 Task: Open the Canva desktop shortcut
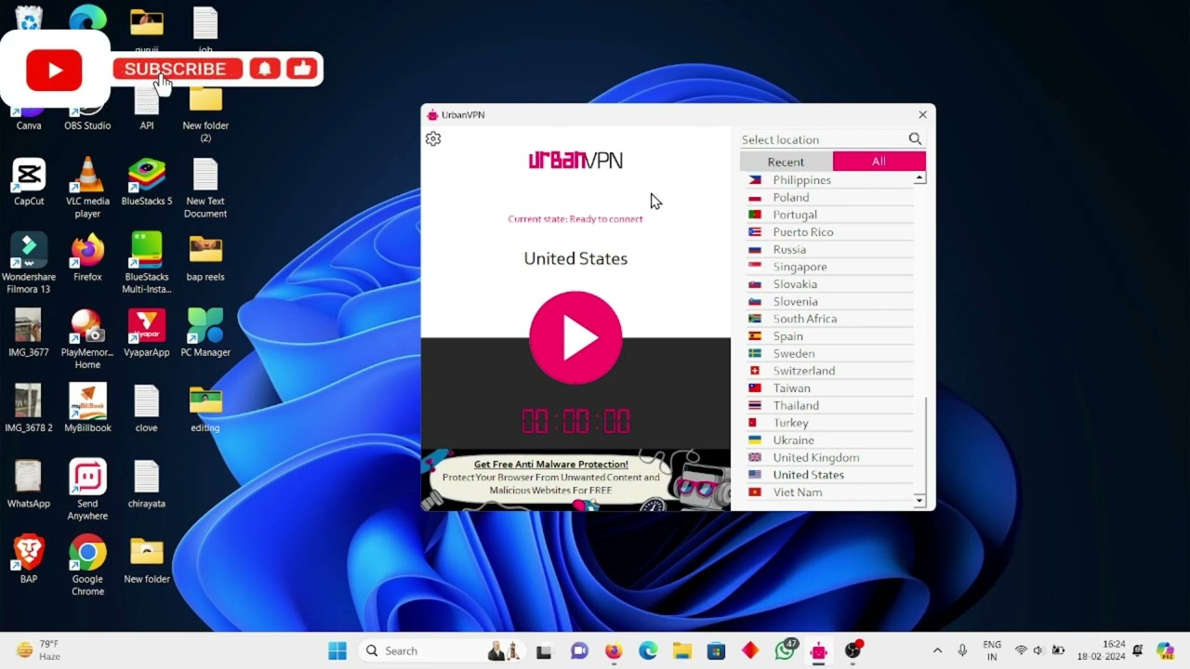tap(29, 117)
